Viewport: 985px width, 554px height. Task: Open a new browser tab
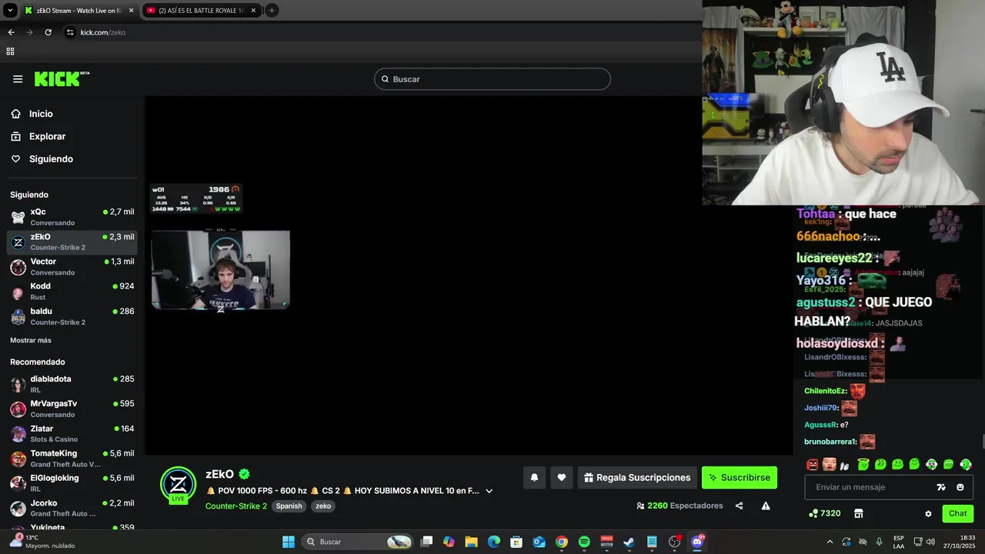click(x=272, y=11)
